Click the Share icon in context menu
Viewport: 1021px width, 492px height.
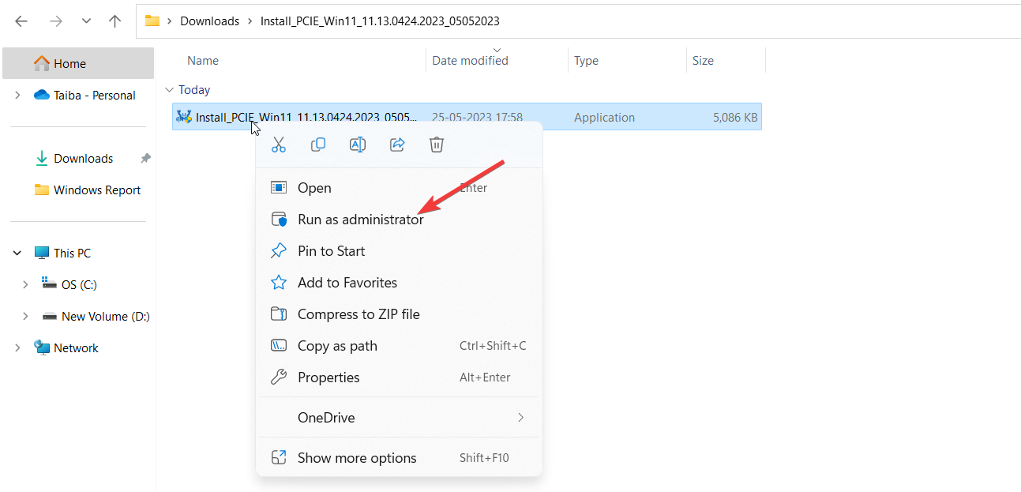[x=397, y=145]
